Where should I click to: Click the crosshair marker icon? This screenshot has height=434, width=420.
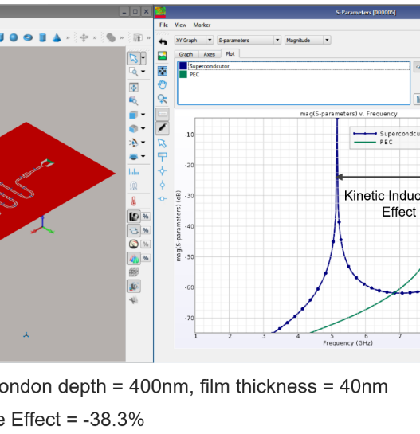[163, 171]
